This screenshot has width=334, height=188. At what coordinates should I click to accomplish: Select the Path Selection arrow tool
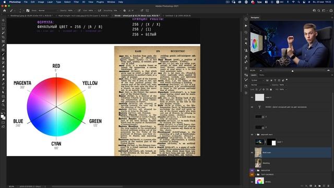point(3,92)
